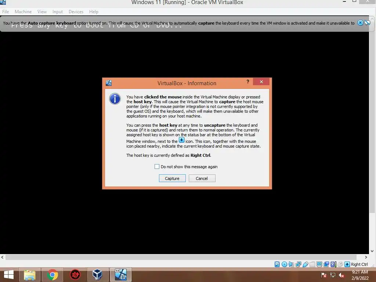The height and width of the screenshot is (282, 376).
Task: Click the shared folders status icon
Action: click(312, 264)
